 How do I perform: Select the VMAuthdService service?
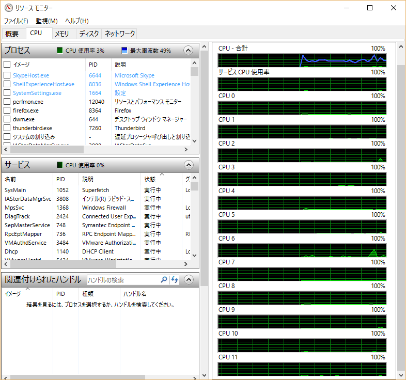click(x=25, y=243)
